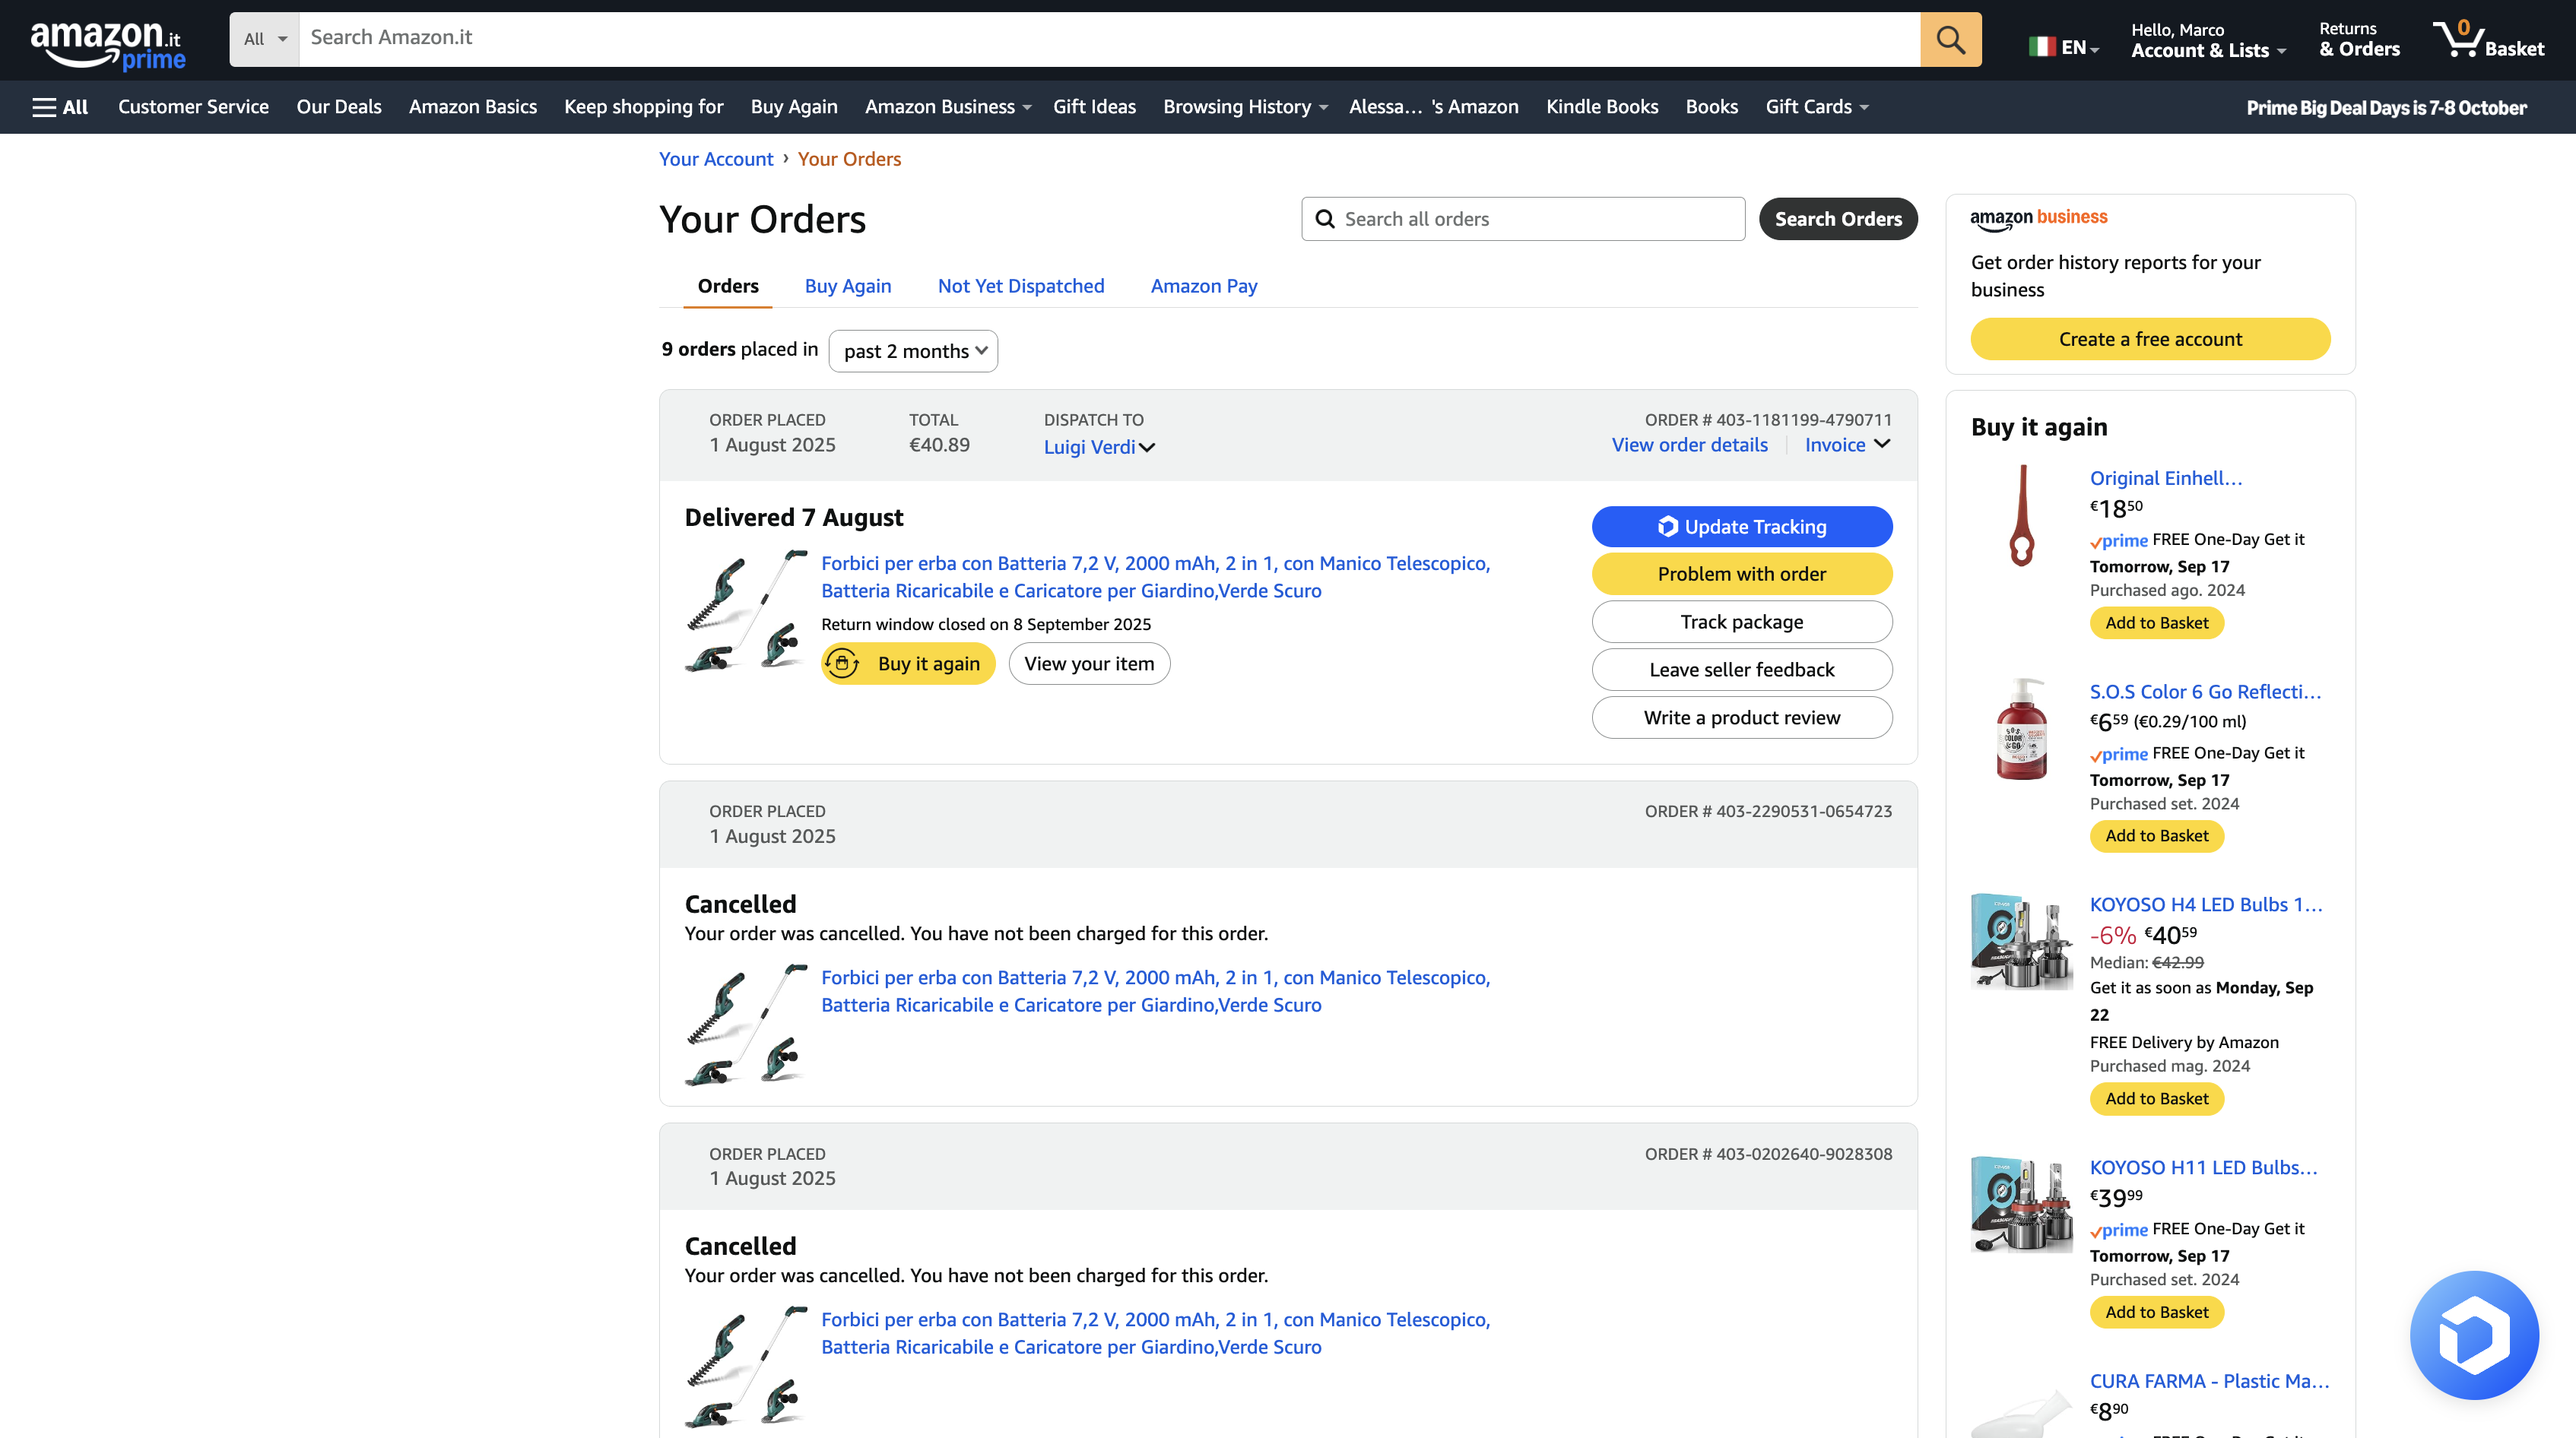Click the Buy it again button

(908, 664)
